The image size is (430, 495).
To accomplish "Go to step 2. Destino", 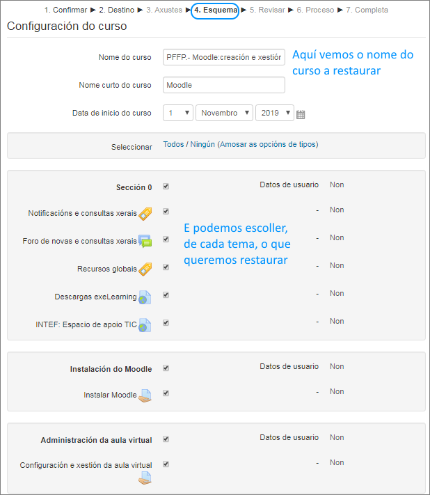I will [116, 10].
